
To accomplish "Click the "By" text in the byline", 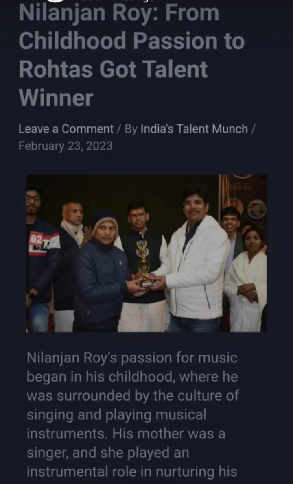I will [131, 129].
